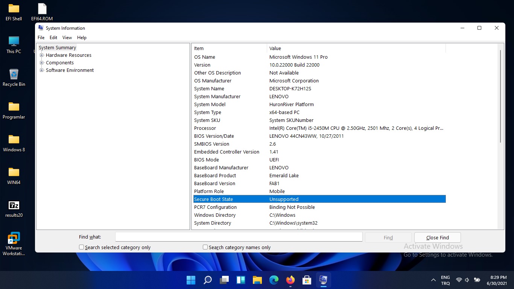Click the Close Find button

click(437, 237)
